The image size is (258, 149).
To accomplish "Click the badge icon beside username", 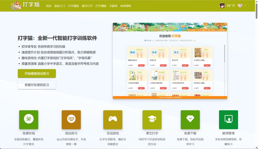I will point(240,6).
